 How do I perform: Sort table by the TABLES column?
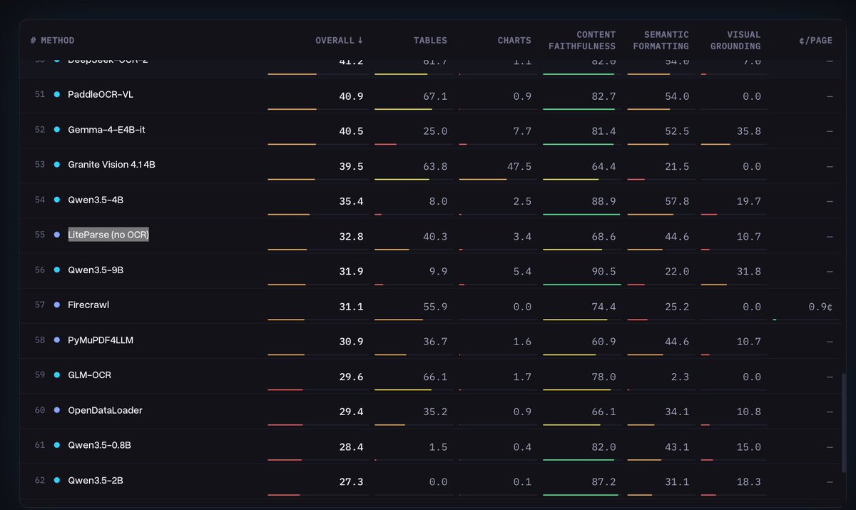[430, 41]
